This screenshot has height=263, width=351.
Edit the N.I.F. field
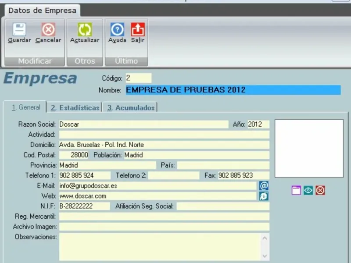coord(84,206)
